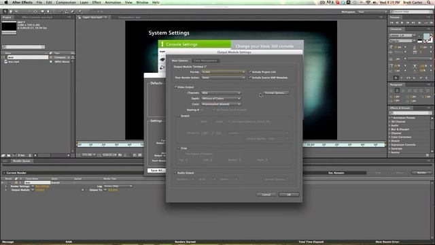Open the Depth dropdown
435x245 pixels.
click(221, 98)
